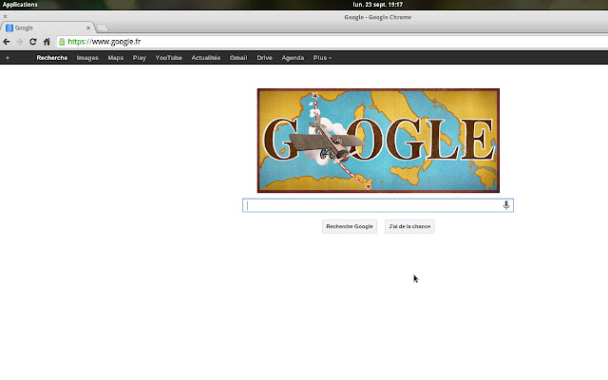The image size is (608, 380).
Task: Open YouTube in the Google bar
Action: point(169,58)
